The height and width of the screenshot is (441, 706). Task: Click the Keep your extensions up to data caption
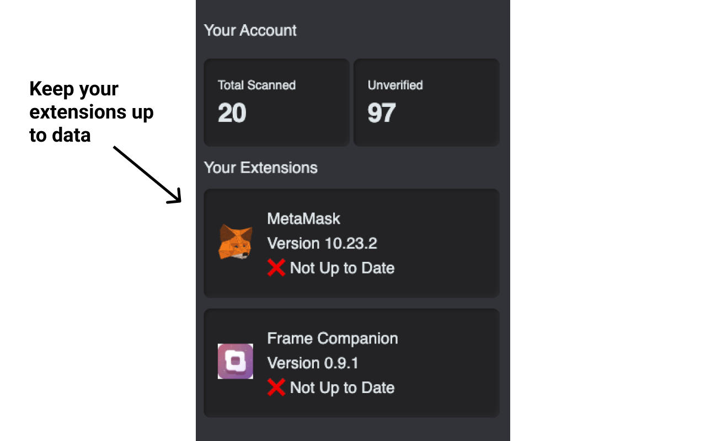pos(92,112)
